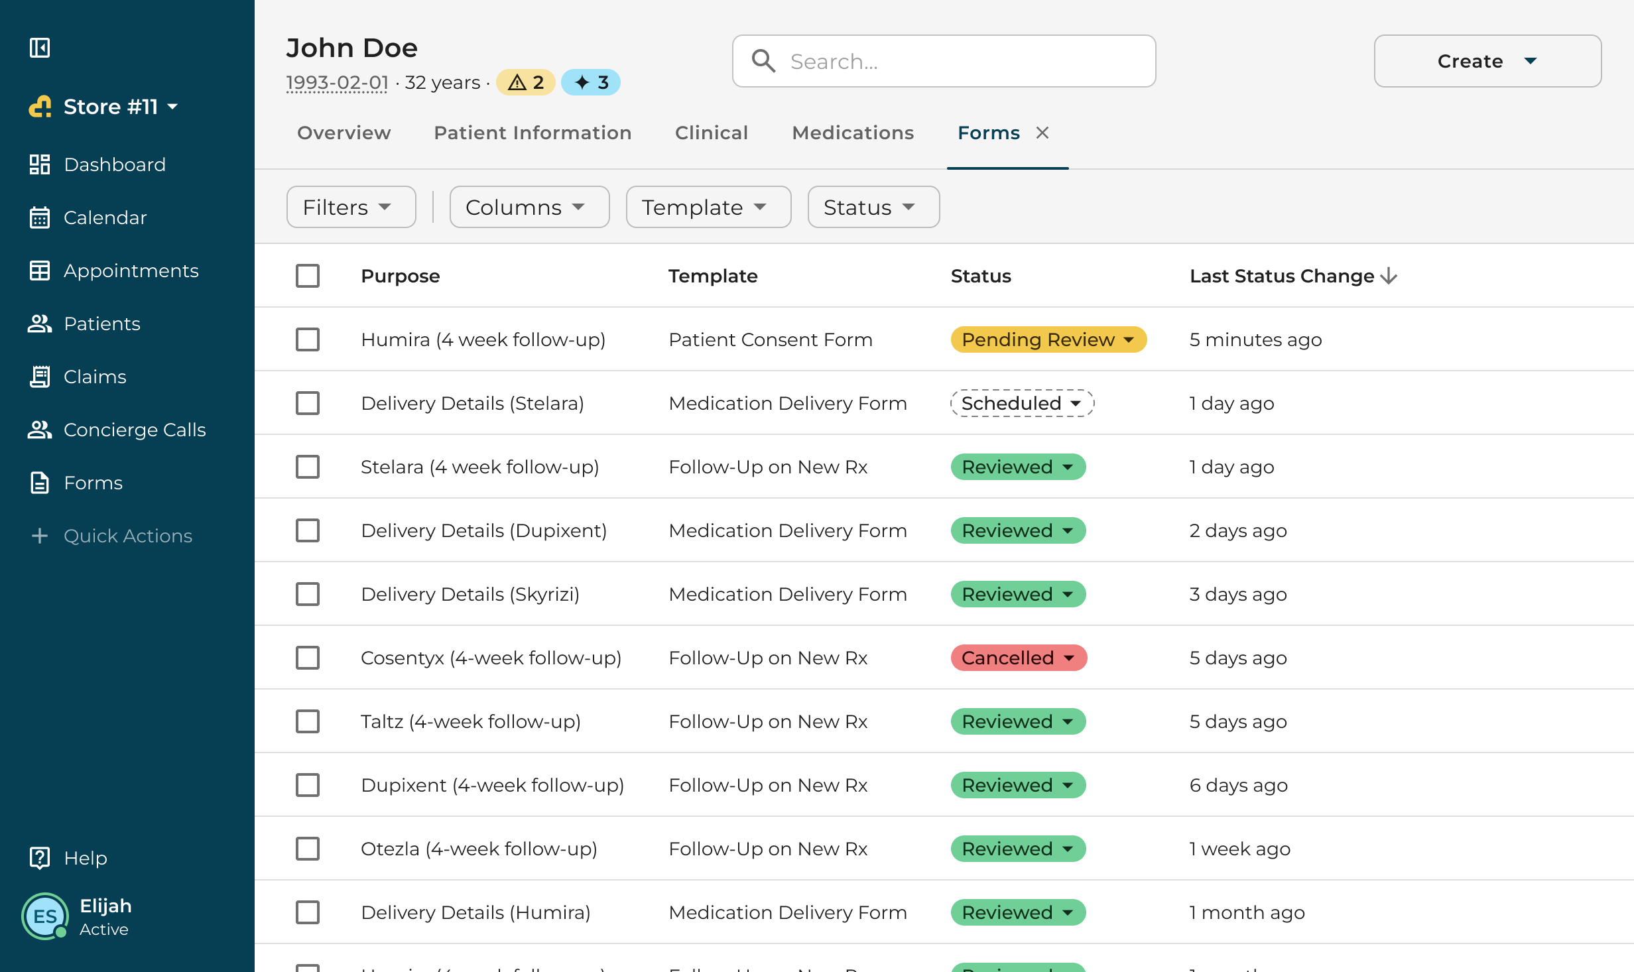Click the blue sparkle insights badge
Viewport: 1634px width, 972px height.
590,82
